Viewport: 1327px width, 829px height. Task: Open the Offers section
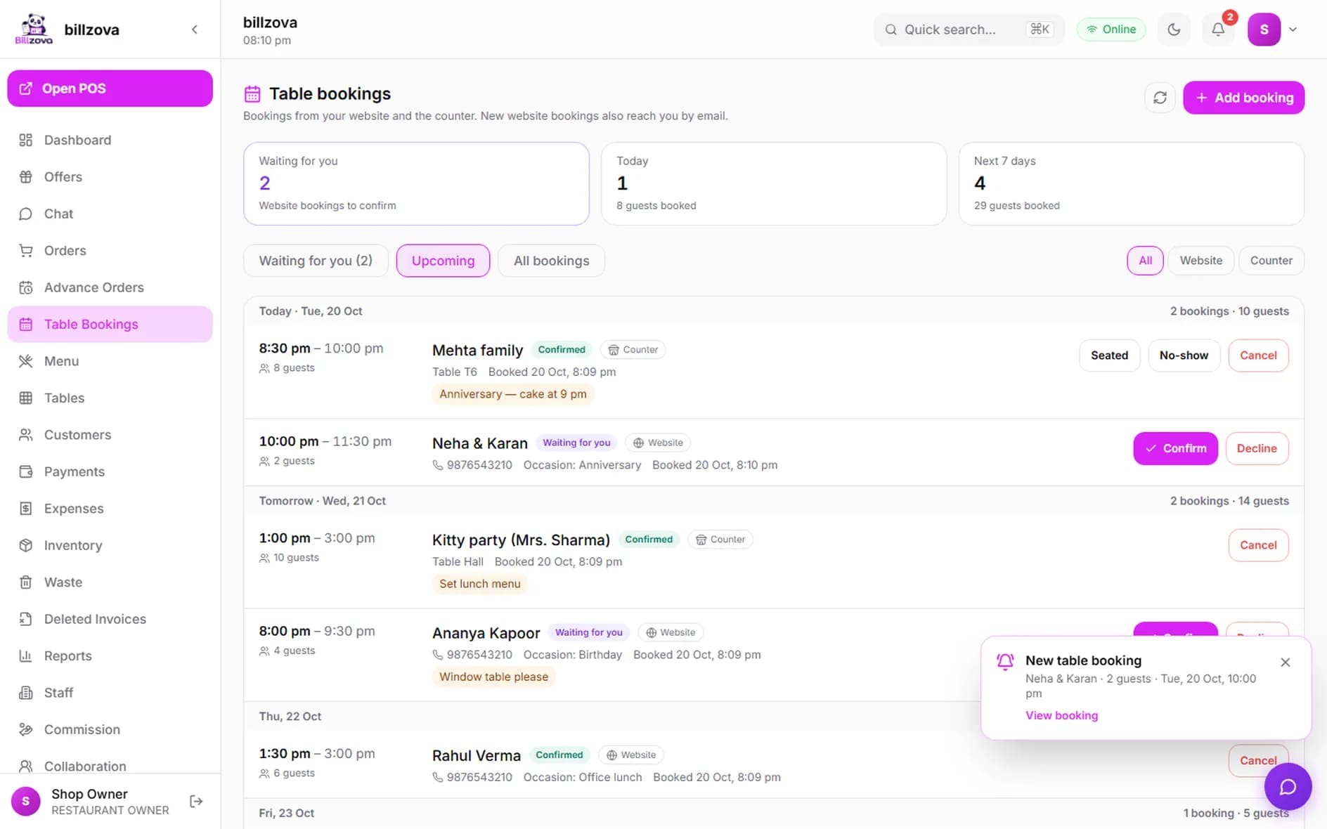[110, 177]
